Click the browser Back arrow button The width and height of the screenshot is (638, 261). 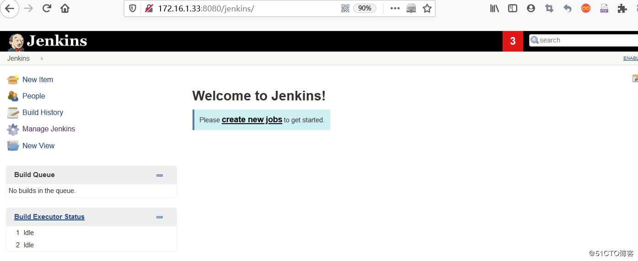(x=9, y=8)
